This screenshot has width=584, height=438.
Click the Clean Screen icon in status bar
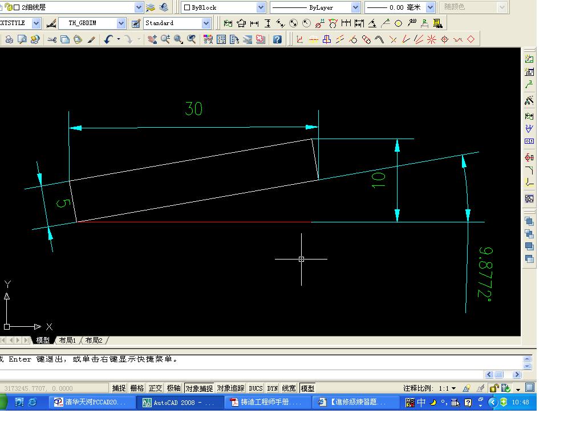[x=530, y=387]
